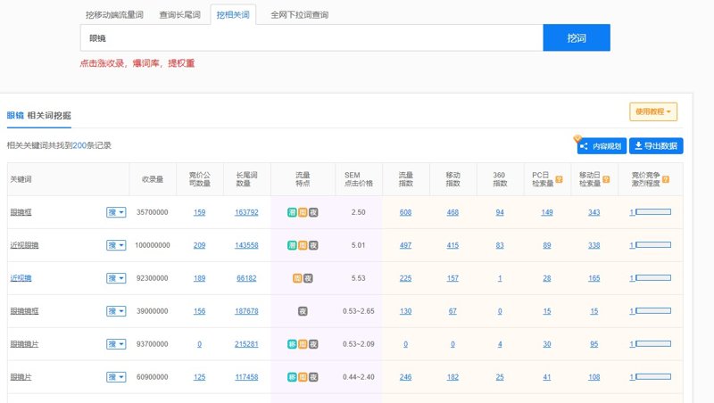
Task: Click the orange 周 badge in 近视眼镜 row
Action: [303, 245]
